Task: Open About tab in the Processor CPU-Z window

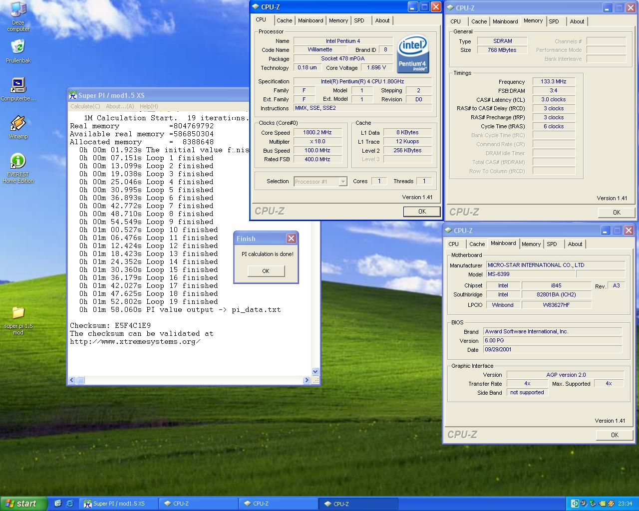Action: [382, 20]
